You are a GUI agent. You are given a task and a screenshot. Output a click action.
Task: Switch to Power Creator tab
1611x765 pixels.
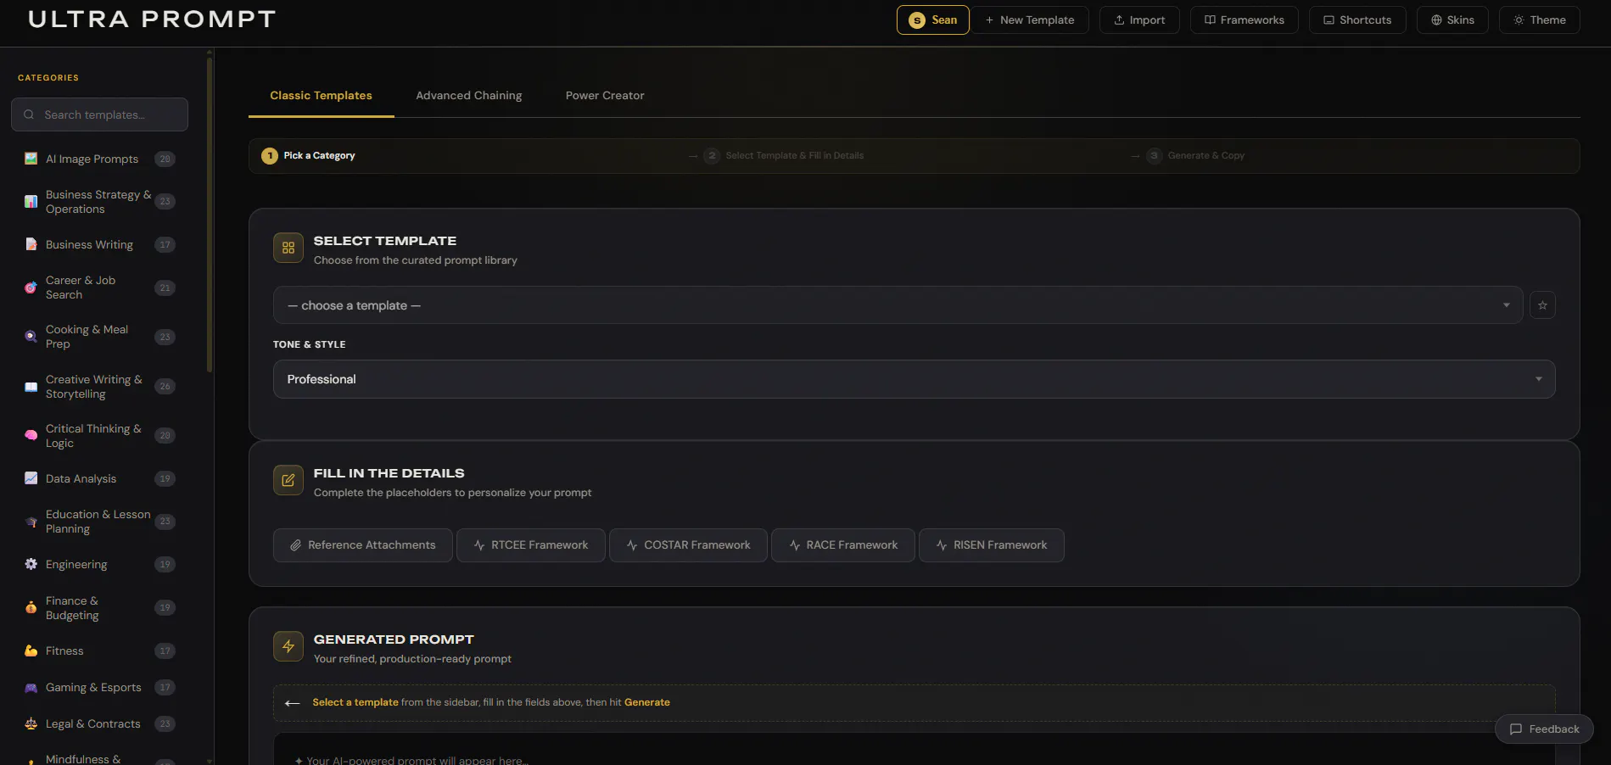(605, 96)
